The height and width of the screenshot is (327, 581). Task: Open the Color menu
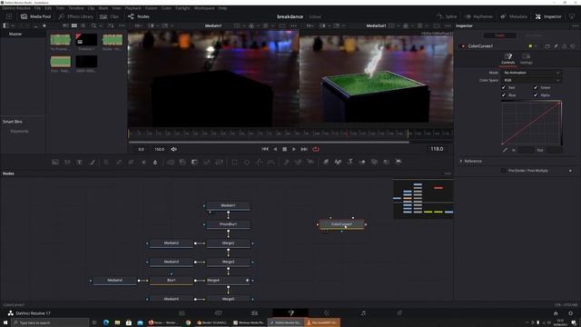(x=166, y=8)
